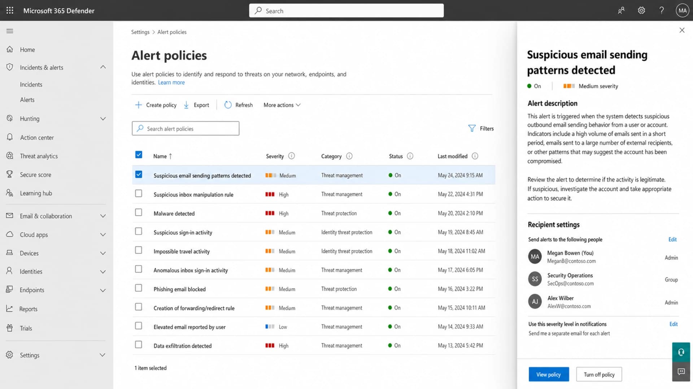The height and width of the screenshot is (389, 693).
Task: Click the Secure score trophy icon
Action: click(x=10, y=174)
